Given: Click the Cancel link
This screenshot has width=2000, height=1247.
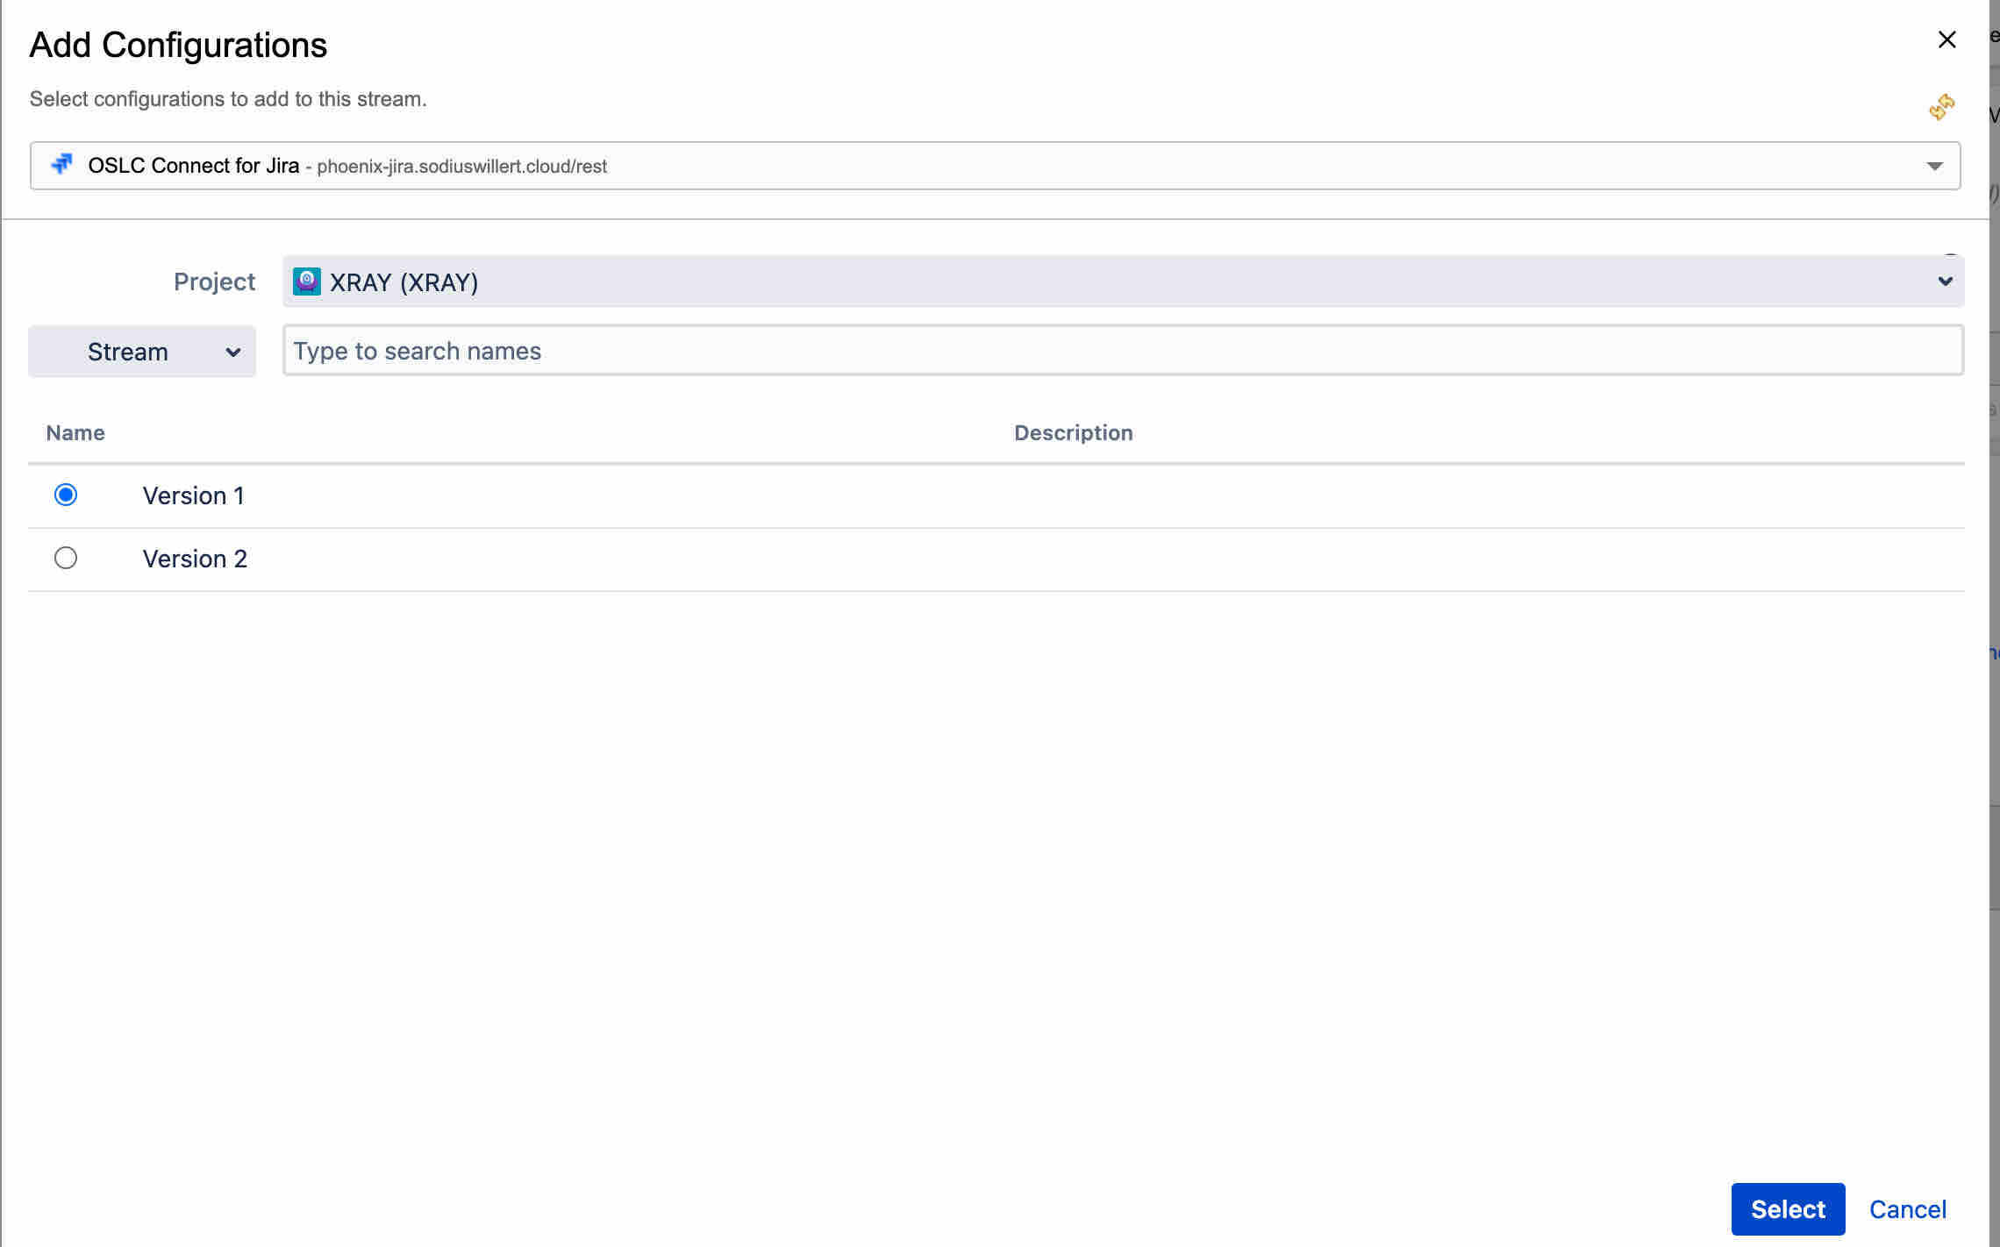Looking at the screenshot, I should click(1907, 1209).
